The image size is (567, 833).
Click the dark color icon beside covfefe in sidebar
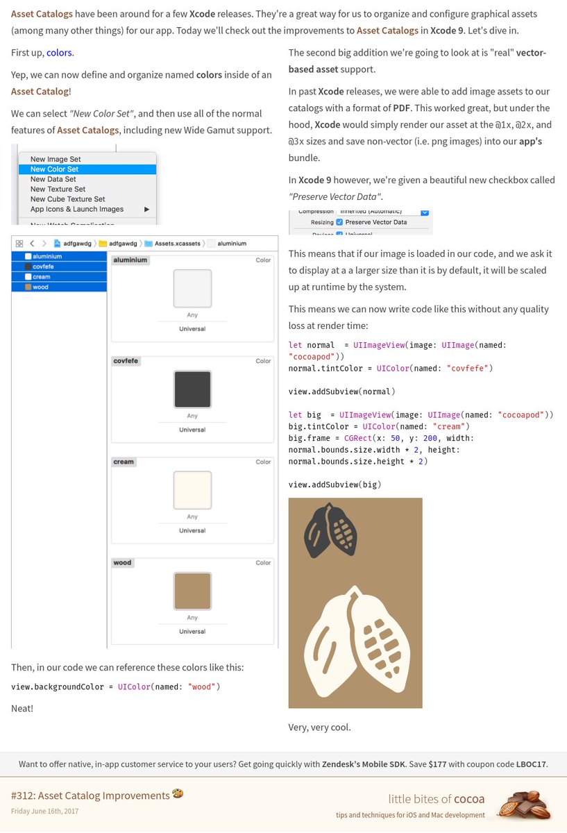pyautogui.click(x=28, y=267)
